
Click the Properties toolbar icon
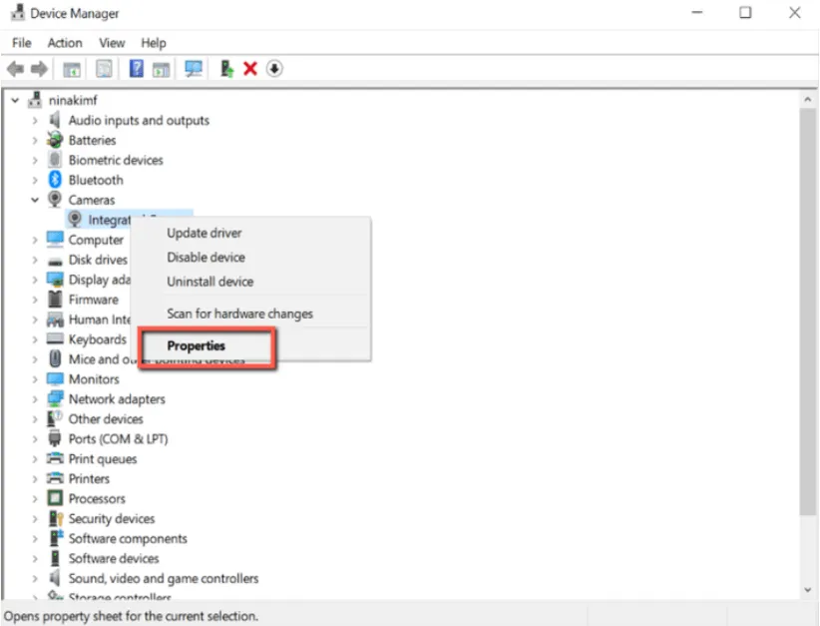pyautogui.click(x=104, y=69)
